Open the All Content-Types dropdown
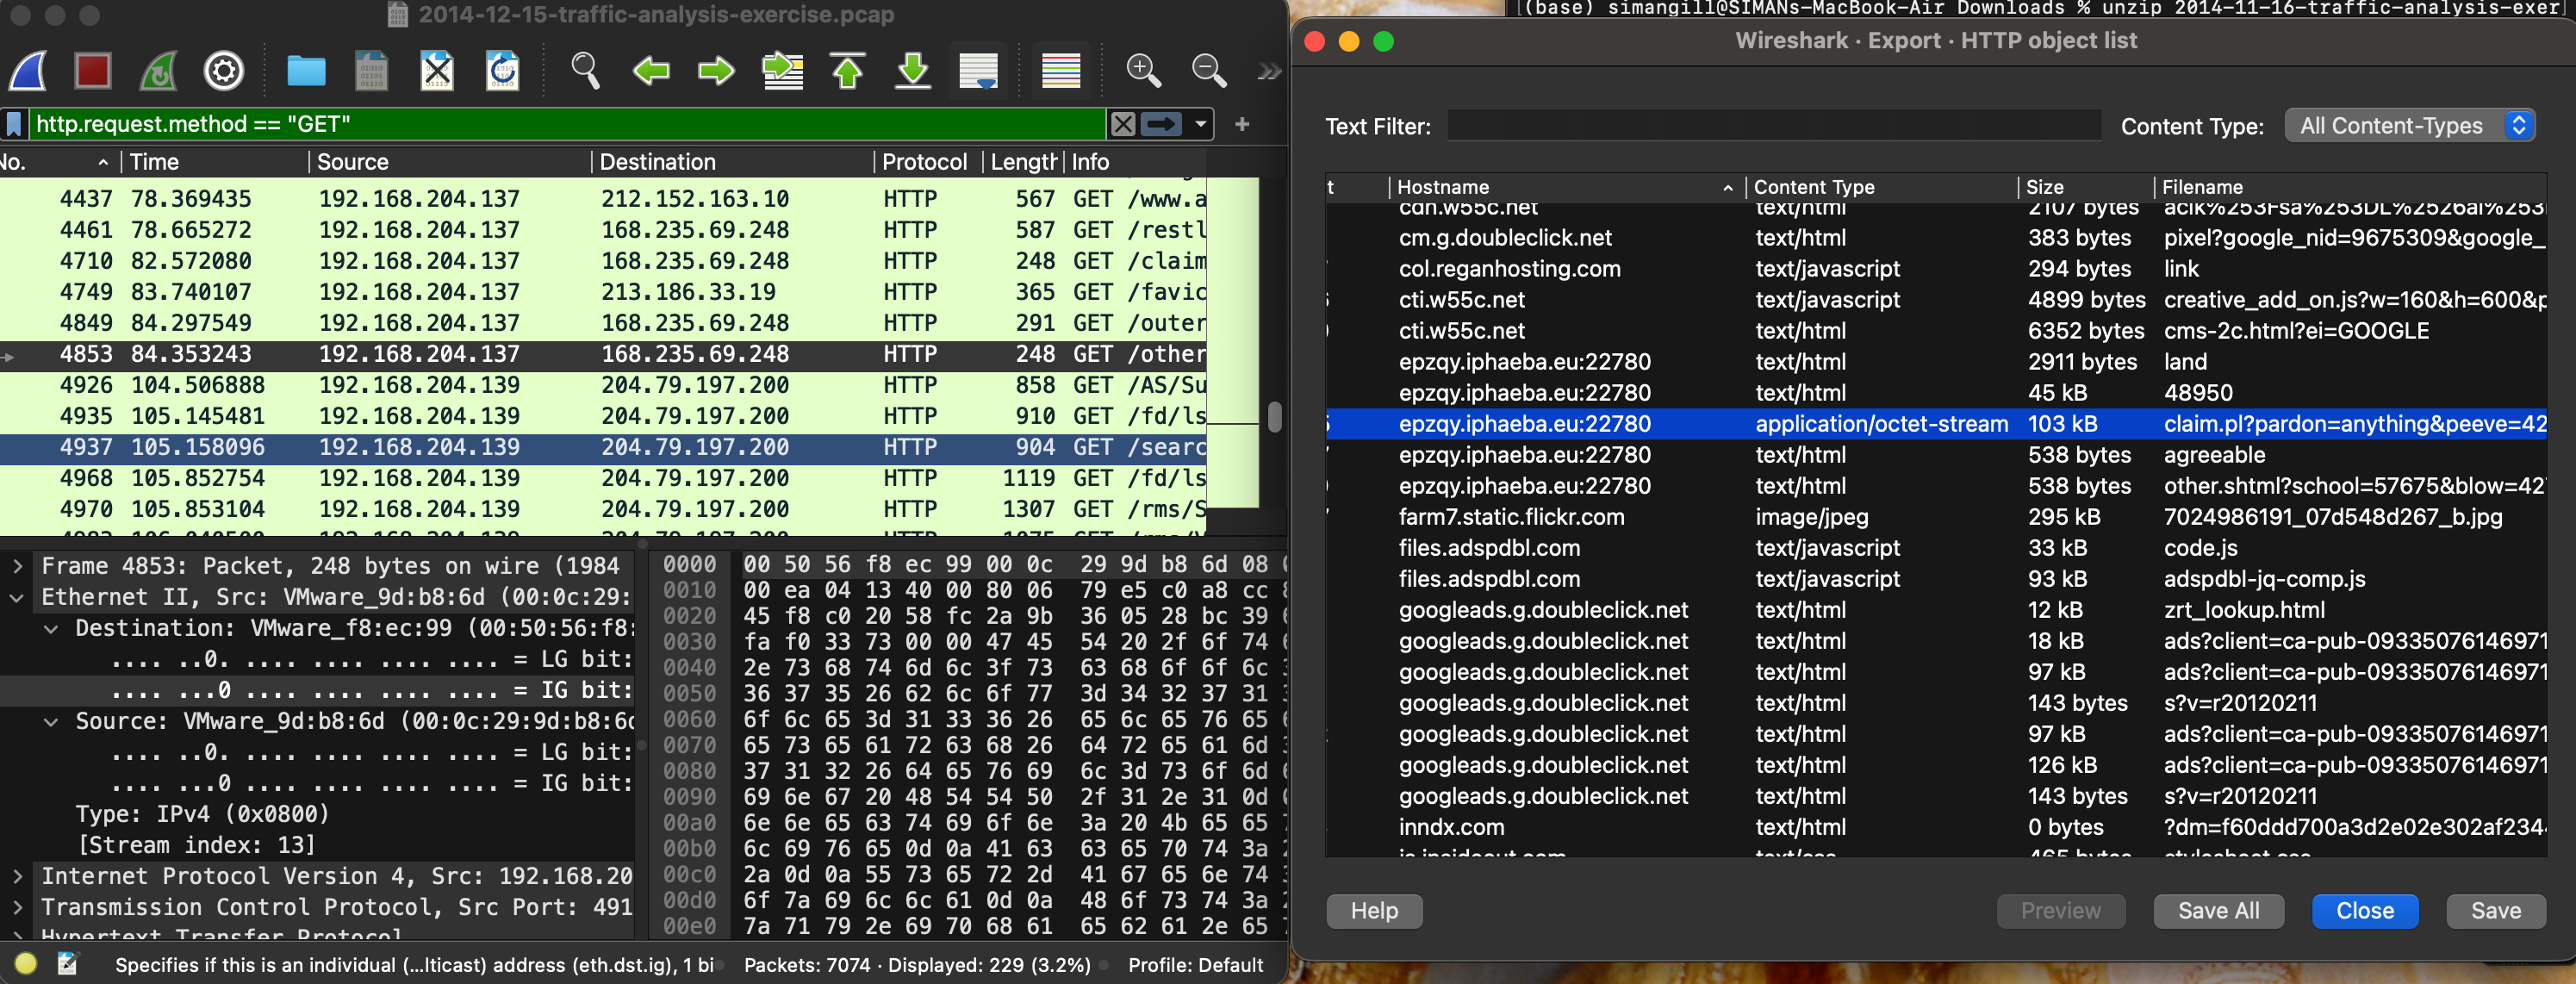Screen dimensions: 2576x984 pos(2410,125)
